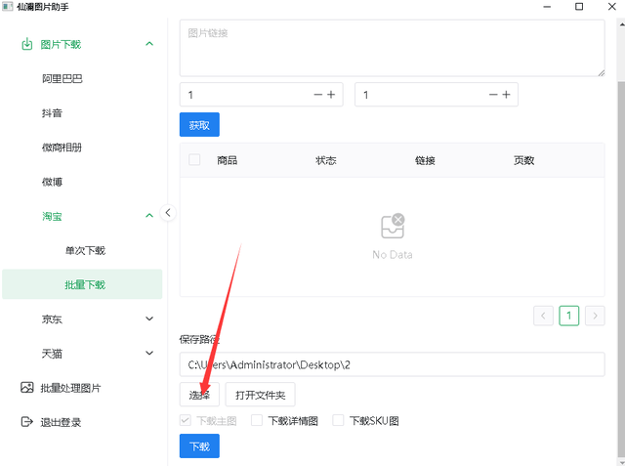Viewport: 625px width, 466px height.
Task: Collapse the 淘宝 submenu
Action: coord(149,216)
